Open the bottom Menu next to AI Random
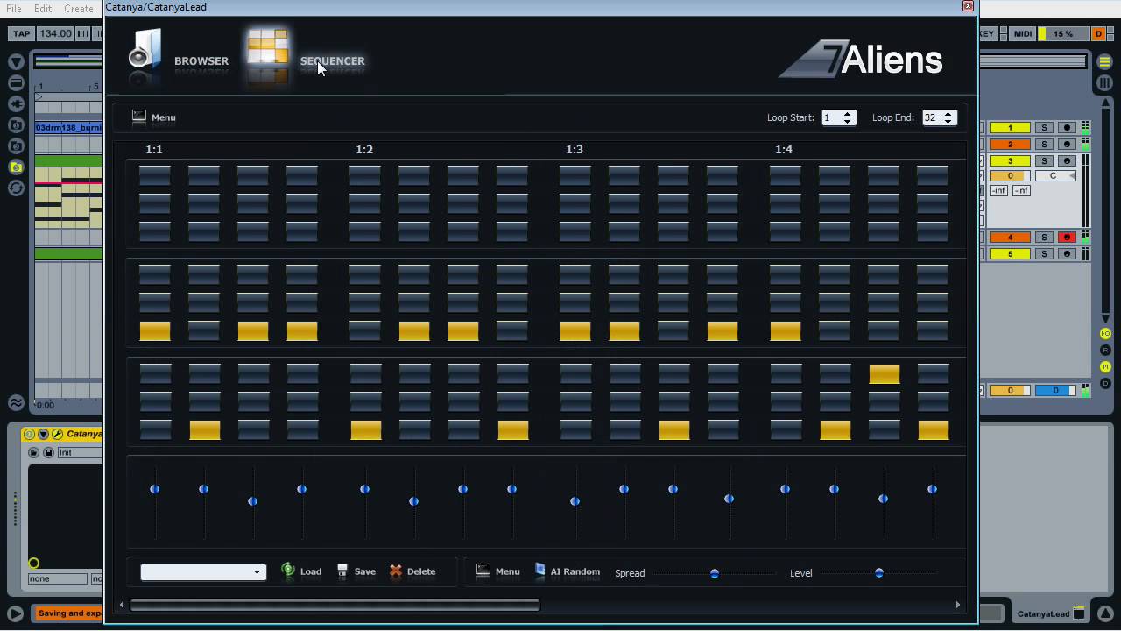 (498, 571)
